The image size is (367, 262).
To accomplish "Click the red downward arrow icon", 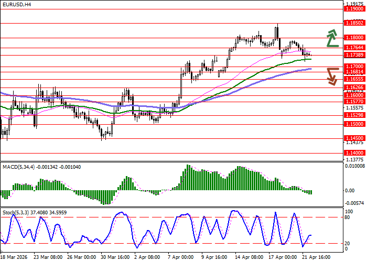I will point(331,75).
